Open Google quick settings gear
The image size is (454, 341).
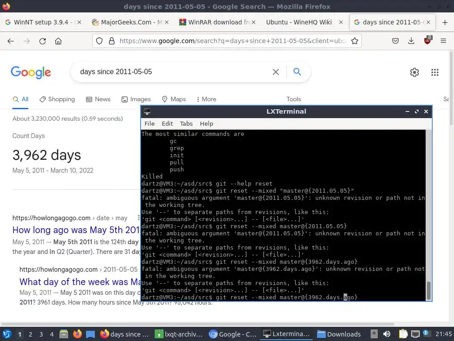click(x=415, y=72)
